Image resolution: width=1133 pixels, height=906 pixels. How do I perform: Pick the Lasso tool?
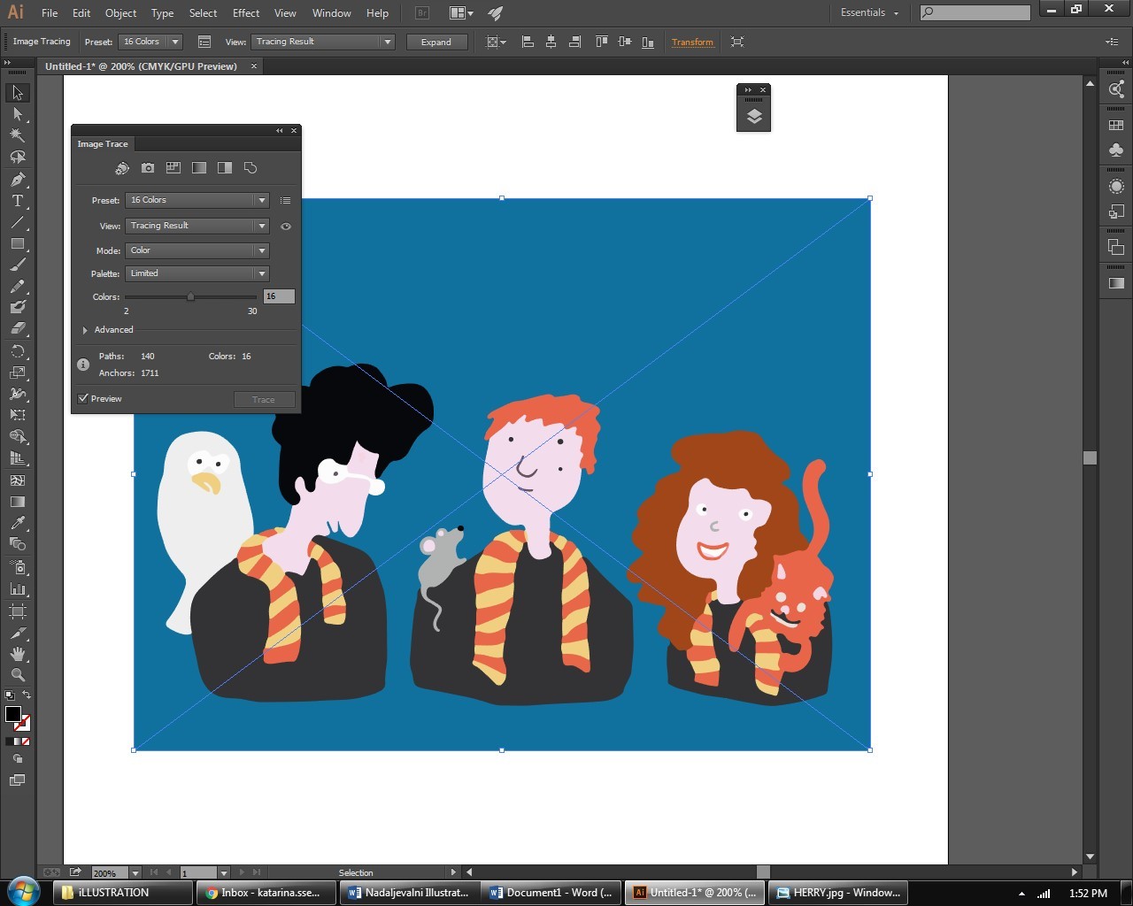tap(18, 157)
